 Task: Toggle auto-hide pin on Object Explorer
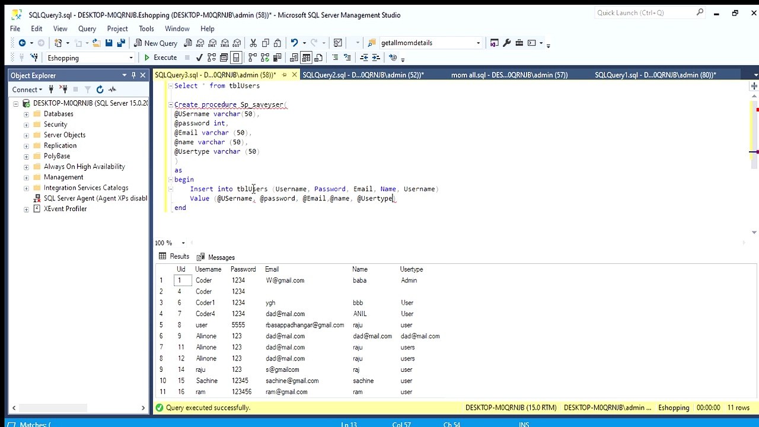click(133, 75)
